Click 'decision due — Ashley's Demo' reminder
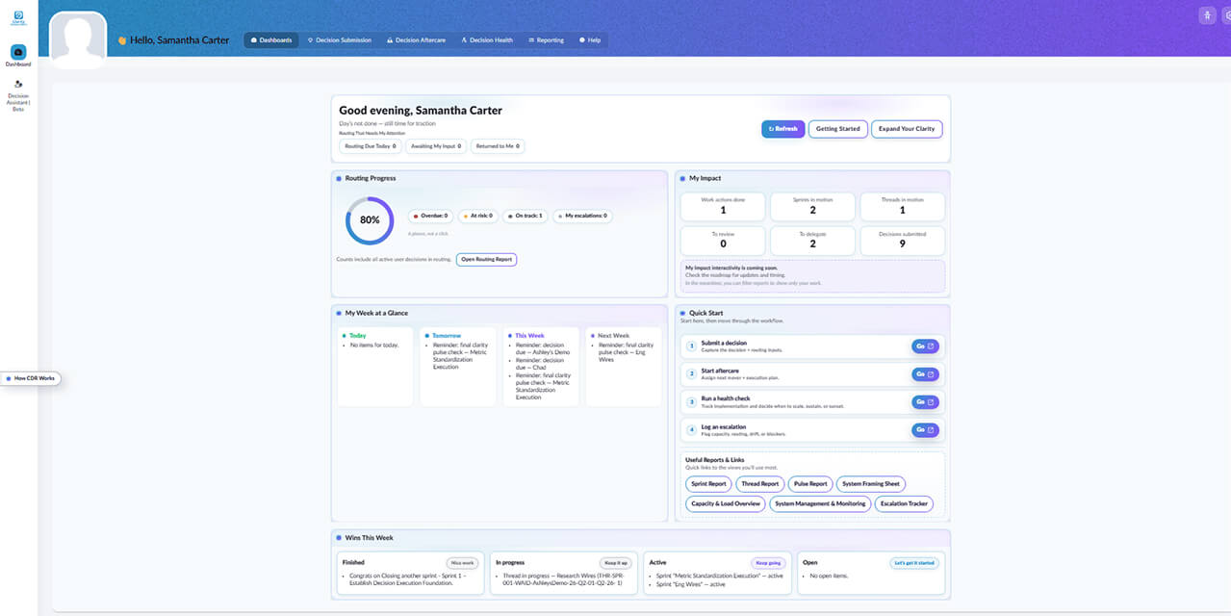Screen dimensions: 1231x616 click(x=544, y=347)
